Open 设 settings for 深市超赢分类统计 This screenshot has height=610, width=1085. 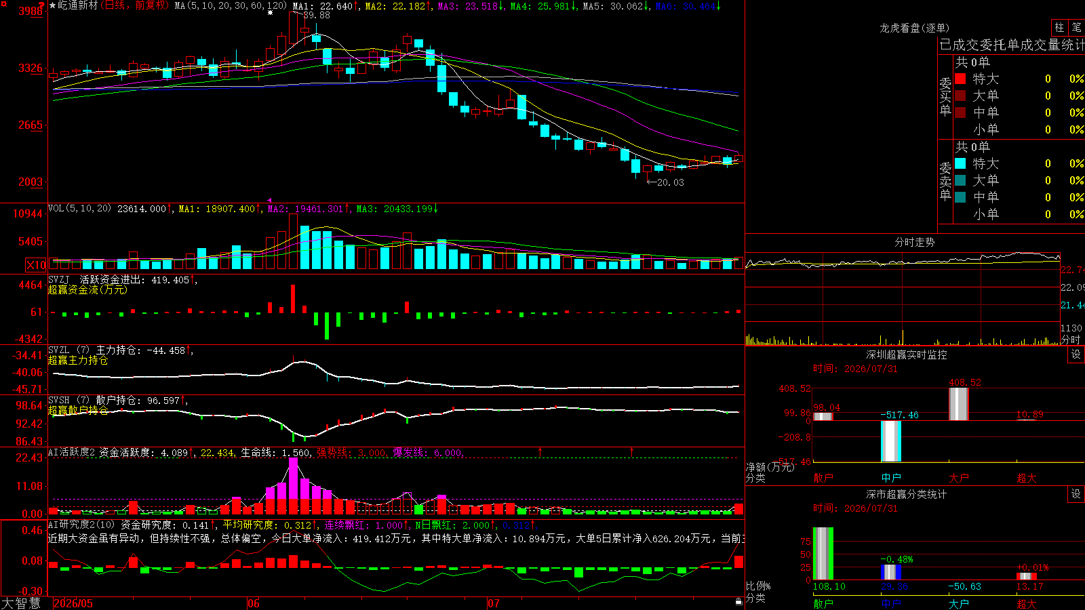click(x=1076, y=494)
